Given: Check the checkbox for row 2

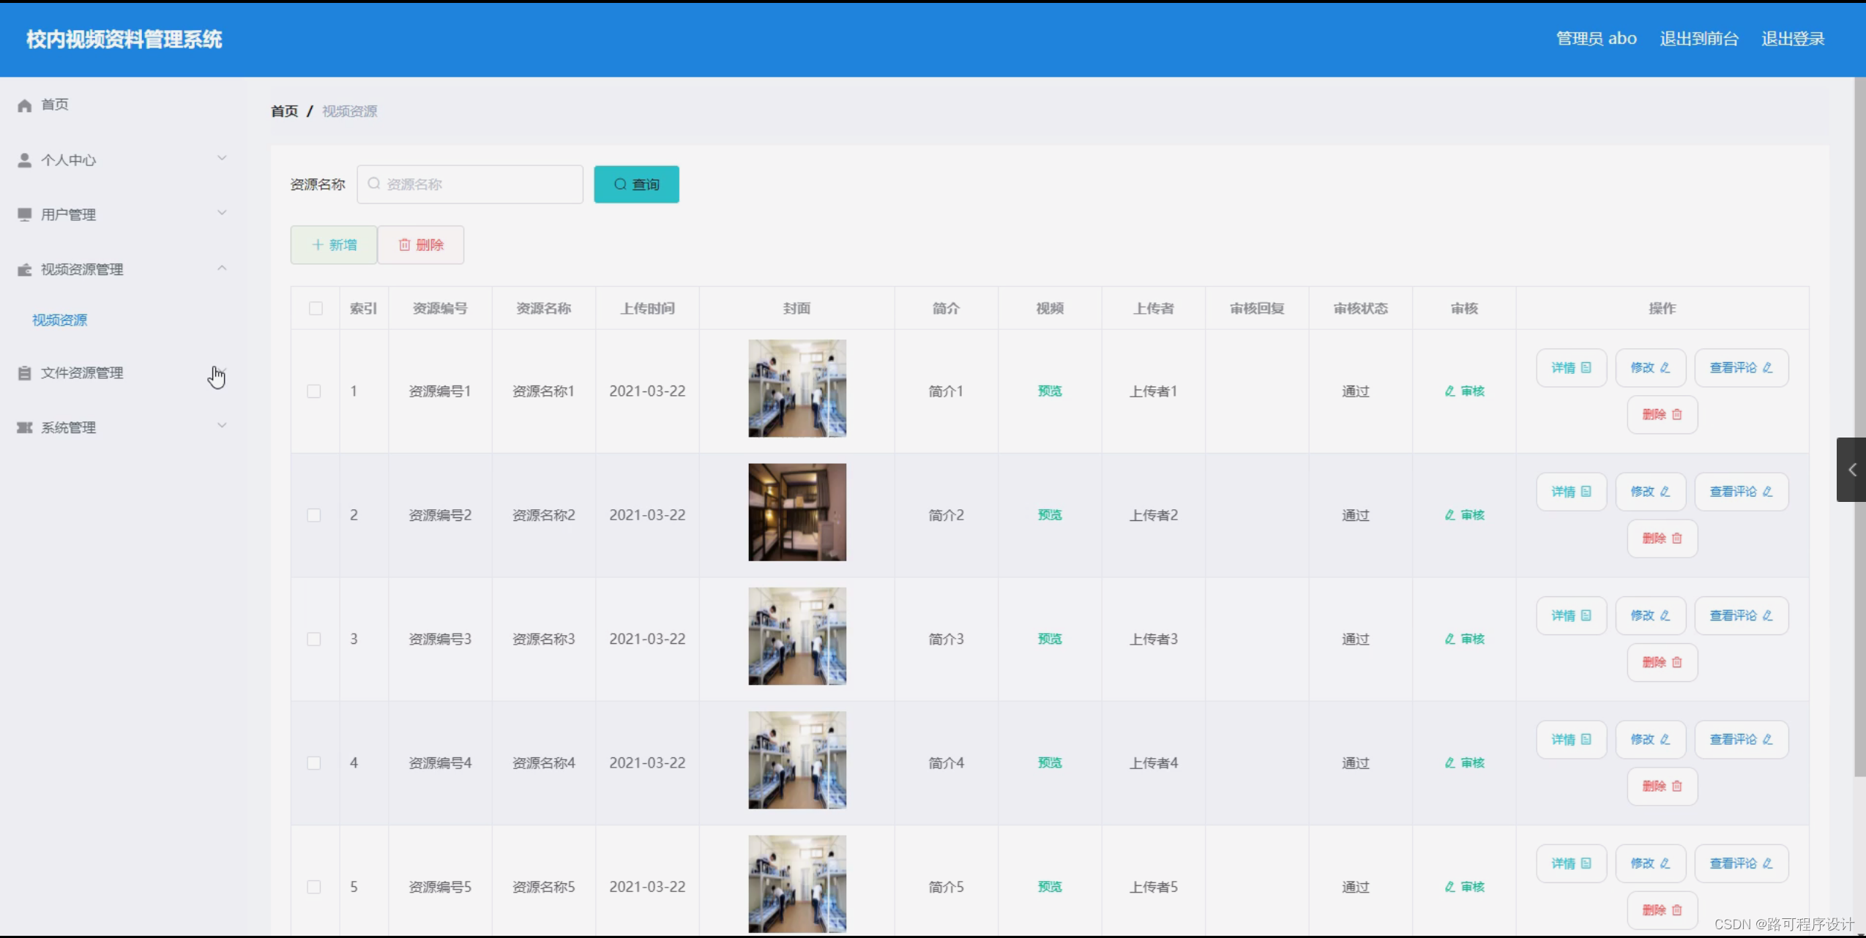Looking at the screenshot, I should (314, 514).
